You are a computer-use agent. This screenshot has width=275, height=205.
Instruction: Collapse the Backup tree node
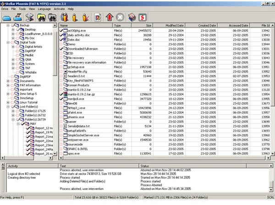click(x=8, y=26)
